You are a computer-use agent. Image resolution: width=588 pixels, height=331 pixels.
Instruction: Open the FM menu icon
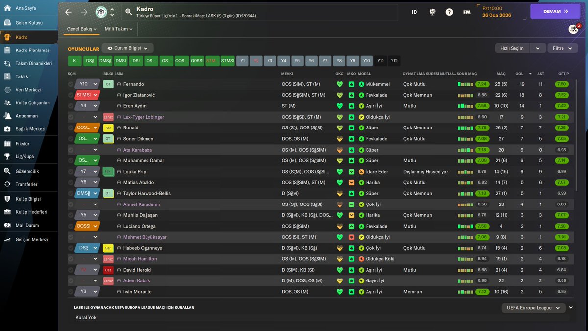[467, 12]
